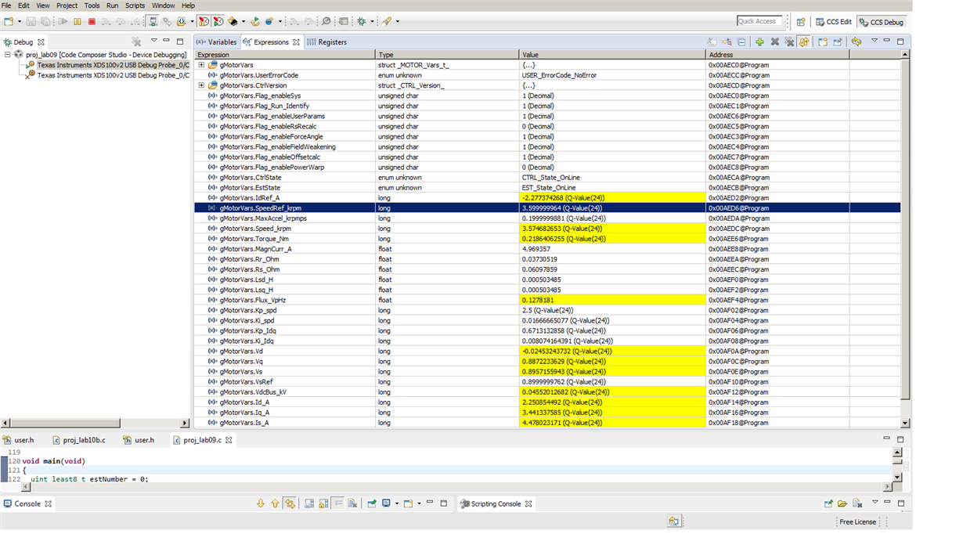Viewport: 963px width, 541px height.
Task: Expand the gMotorVars struct row
Action: pos(201,65)
